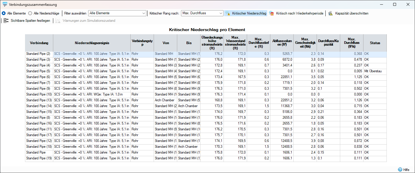Image resolution: width=415 pixels, height=173 pixels.
Task: Select the Standard Pipe (16) row
Action: tap(206, 123)
